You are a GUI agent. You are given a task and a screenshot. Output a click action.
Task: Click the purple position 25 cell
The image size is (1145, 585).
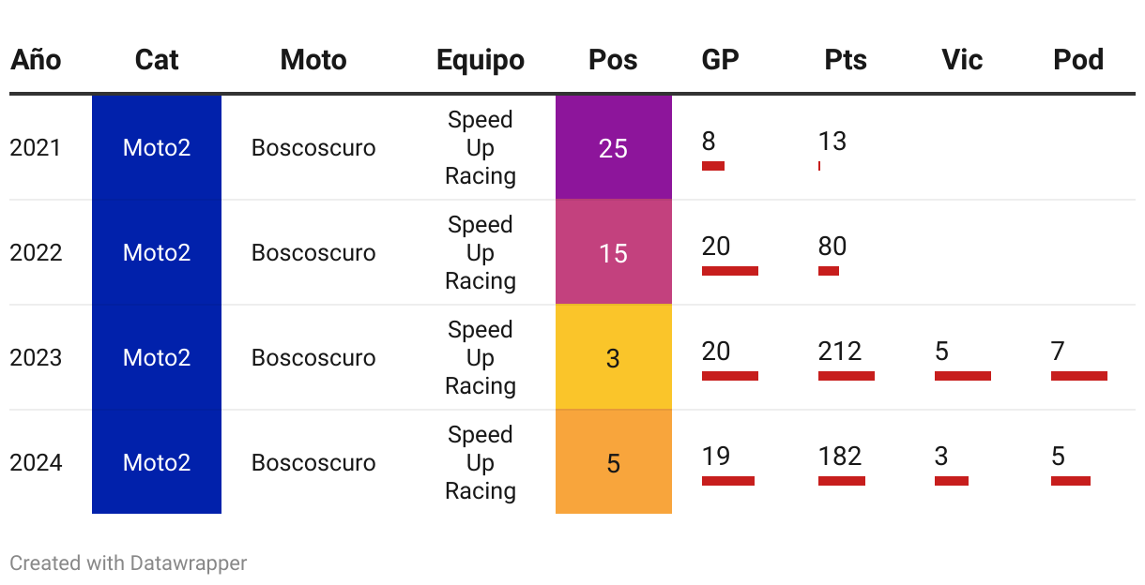pos(614,147)
